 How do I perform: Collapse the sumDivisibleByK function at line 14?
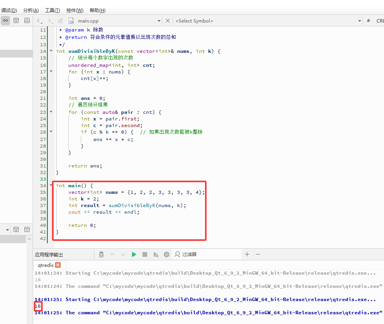pyautogui.click(x=51, y=51)
